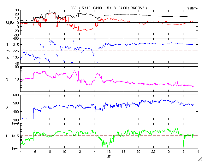Select the '30' tick on Bt,Bz axis
This screenshot has width=202, height=161.
(17, 10)
